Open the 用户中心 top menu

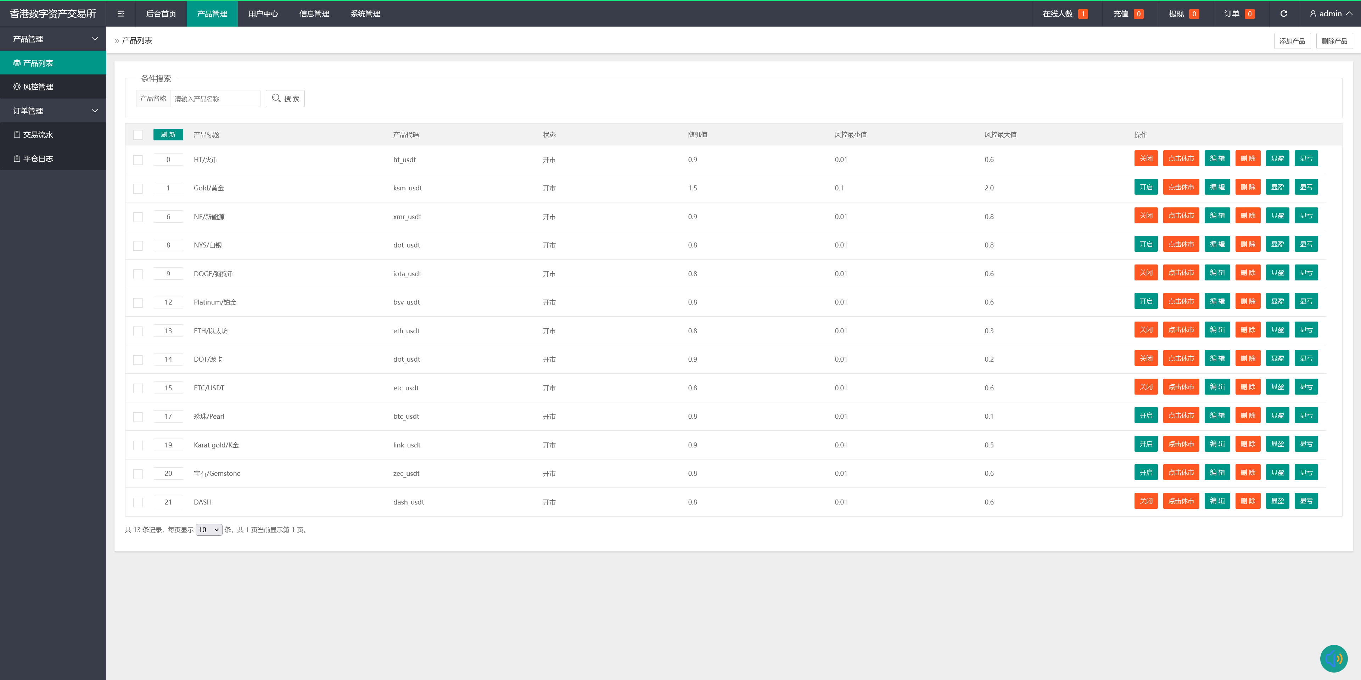[x=263, y=14]
